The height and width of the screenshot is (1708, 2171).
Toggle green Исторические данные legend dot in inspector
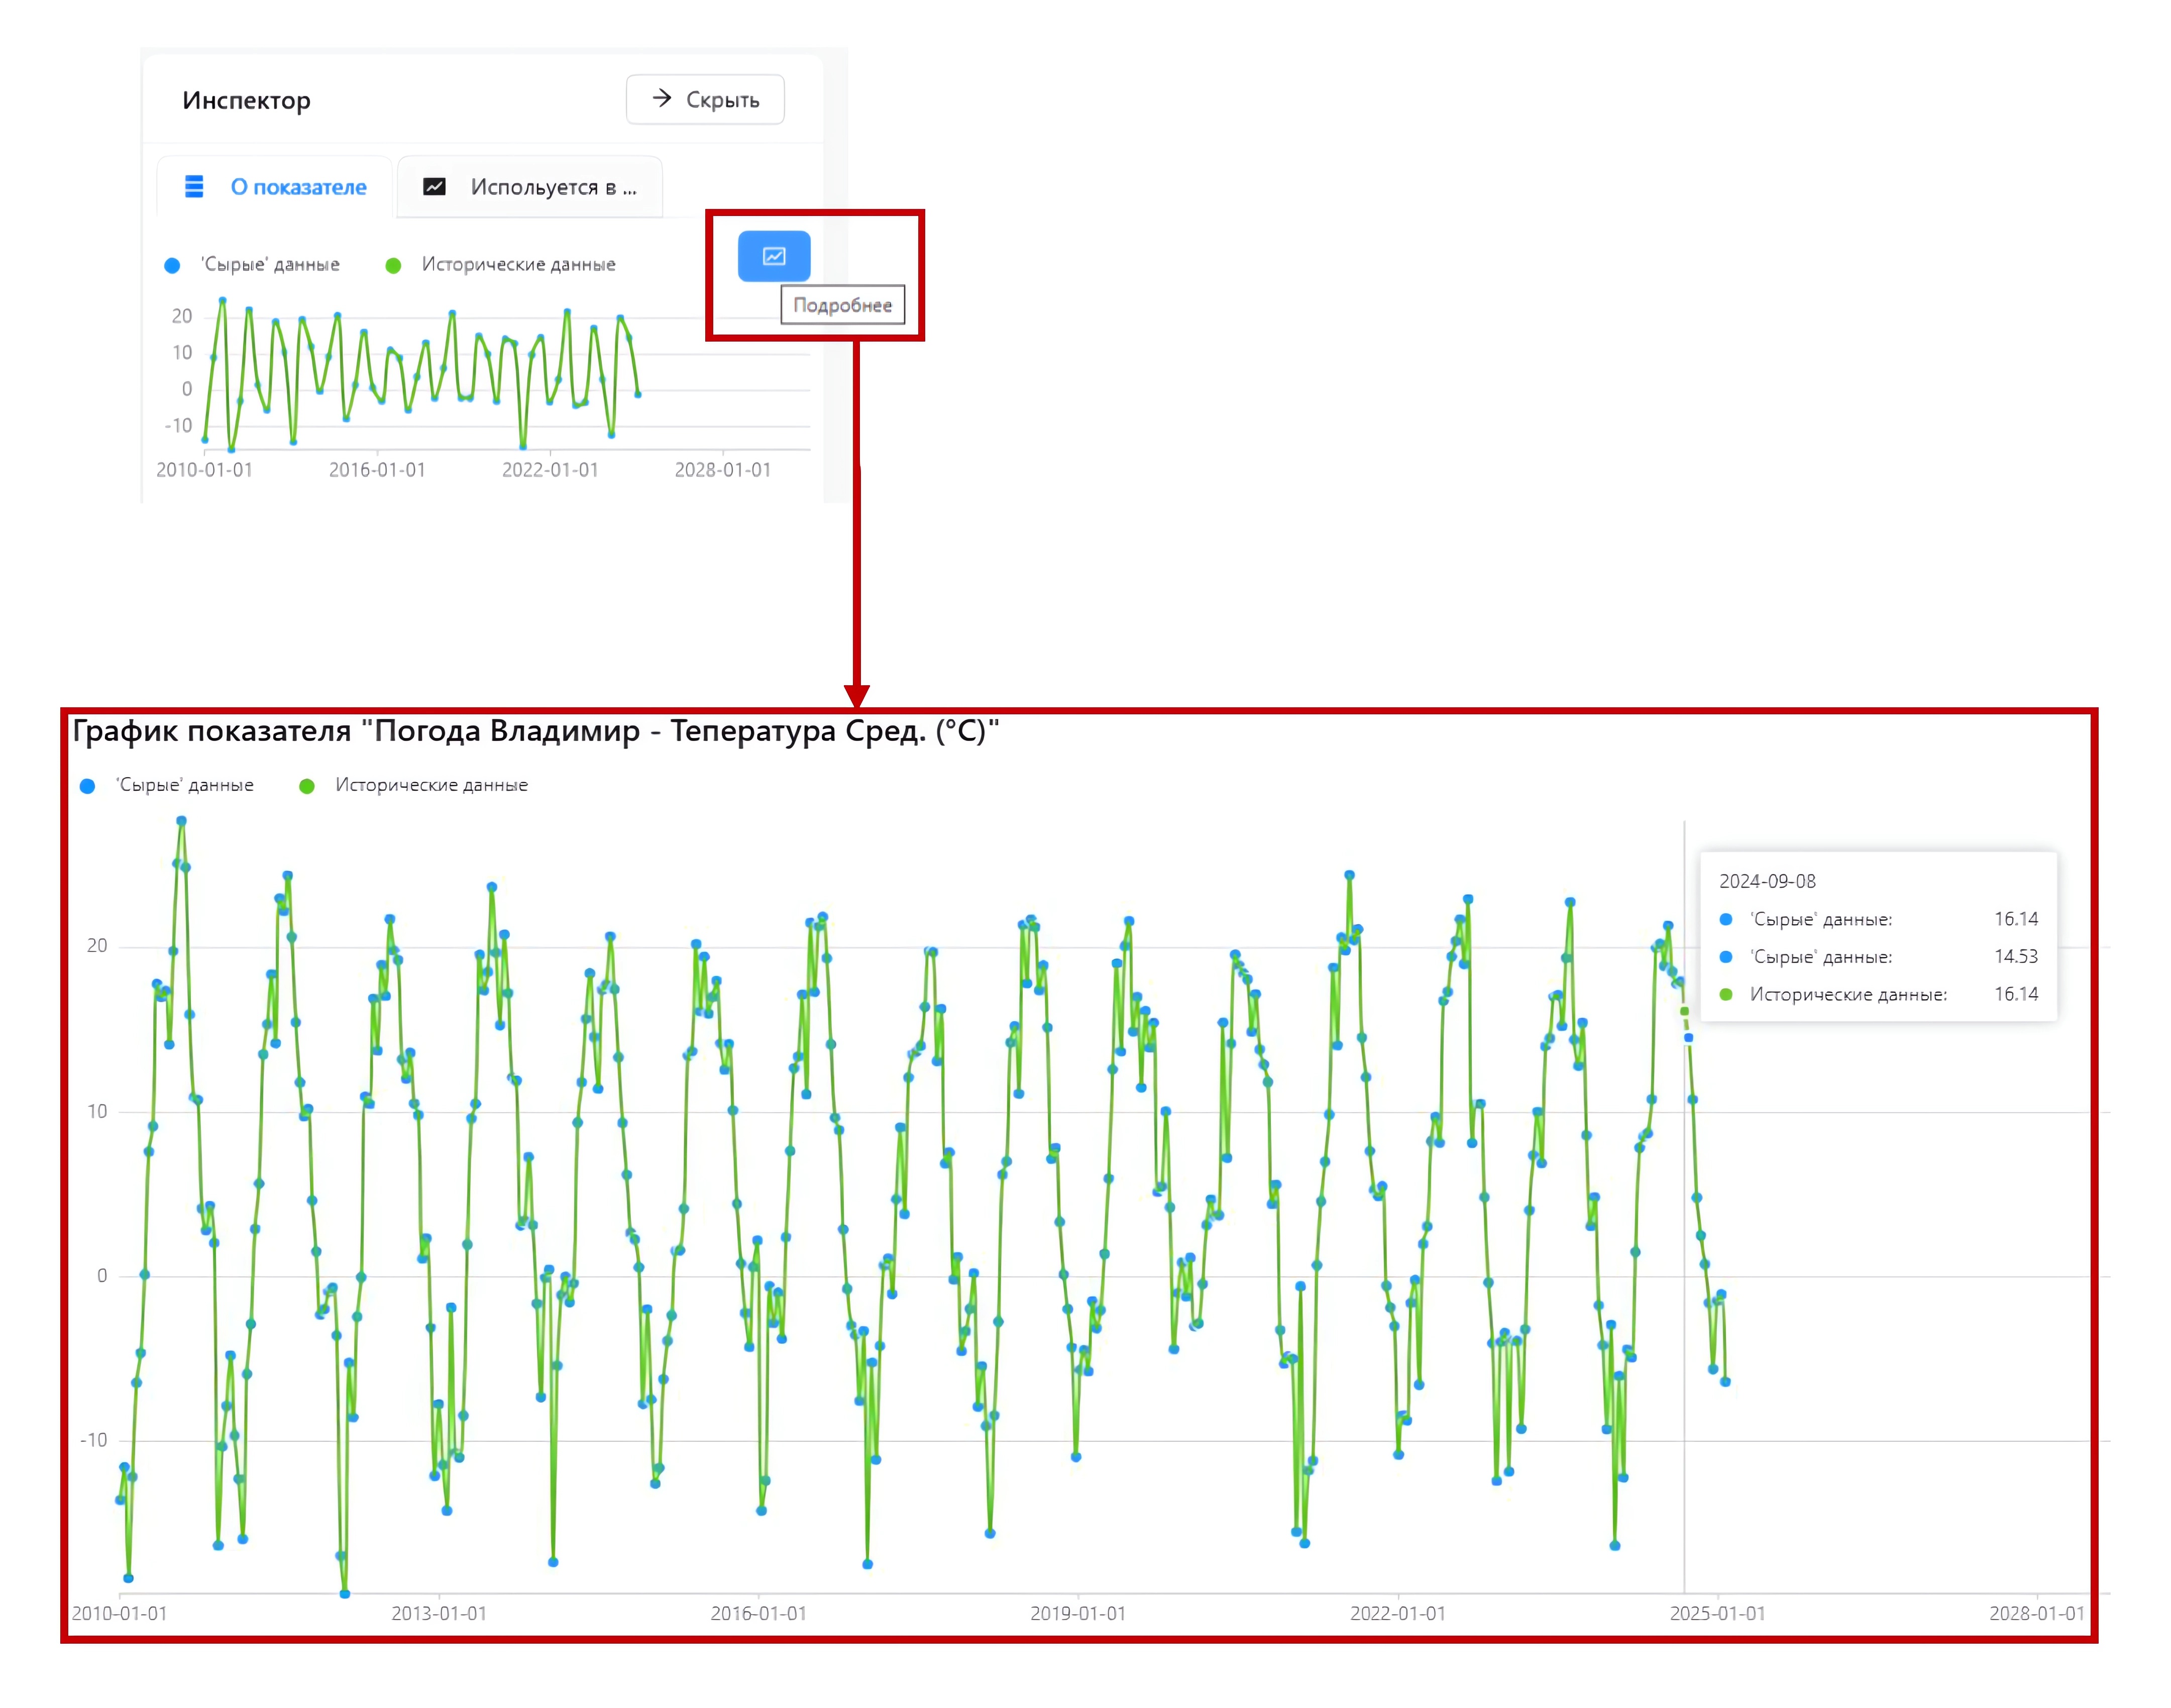[393, 265]
